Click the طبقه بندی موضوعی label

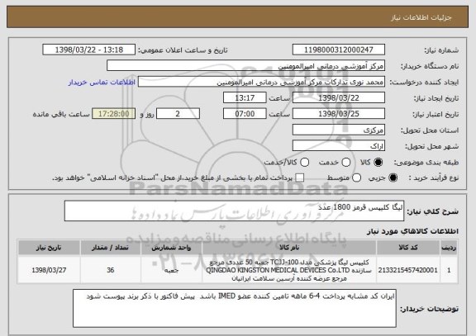point(426,163)
